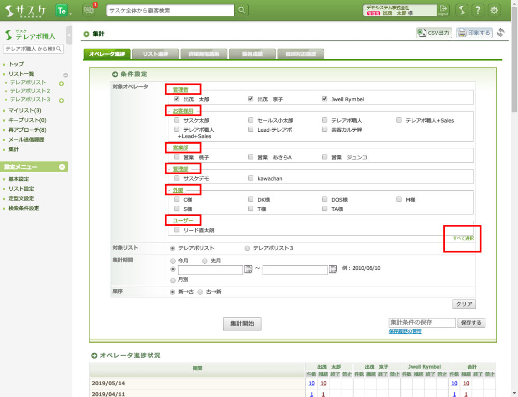The width and height of the screenshot is (518, 397).
Task: Click the Logout icon
Action: [443, 10]
